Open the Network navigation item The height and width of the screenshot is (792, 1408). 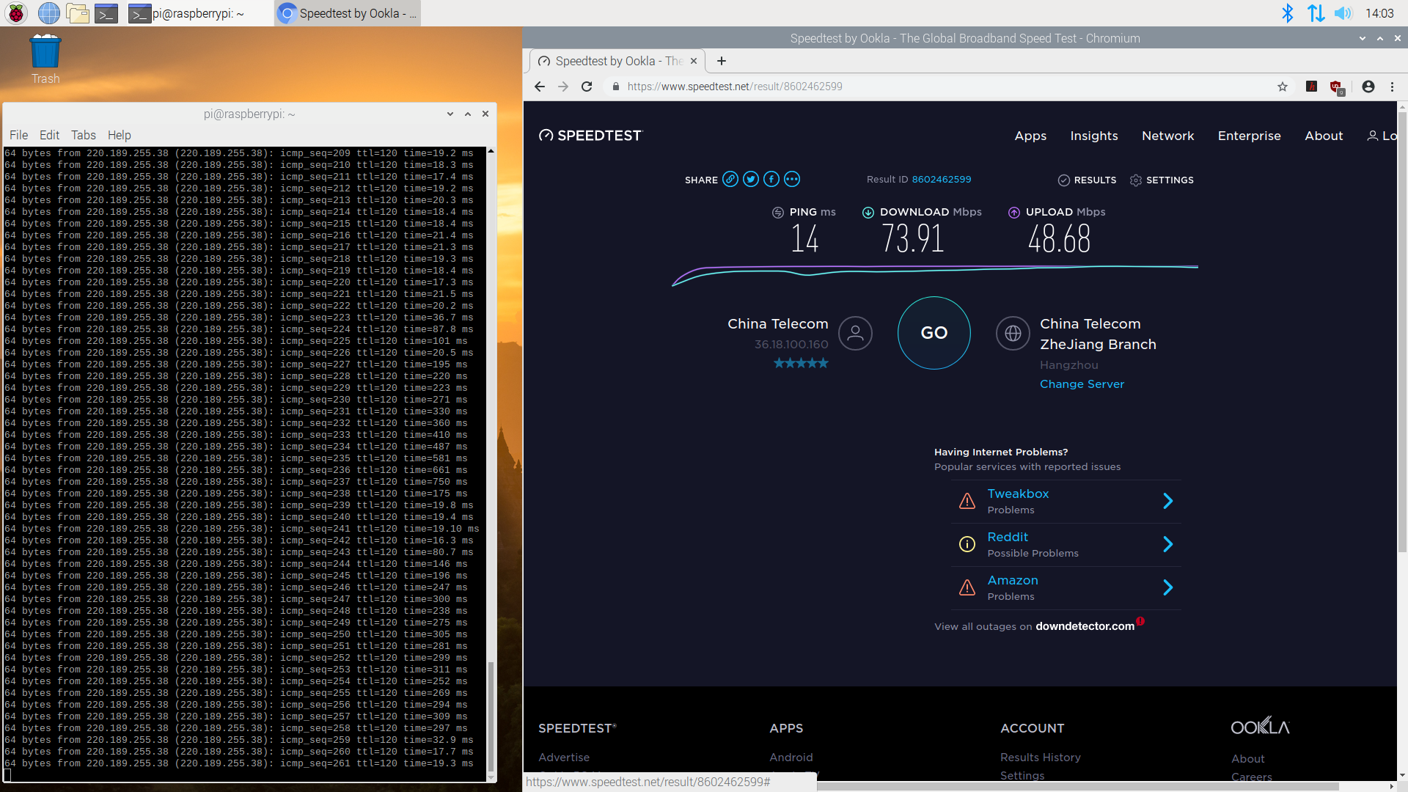coord(1167,136)
